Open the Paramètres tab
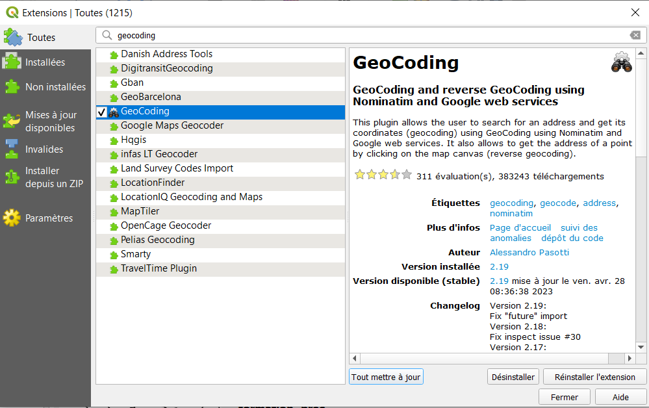Viewport: 649px width, 408px height. [x=45, y=218]
